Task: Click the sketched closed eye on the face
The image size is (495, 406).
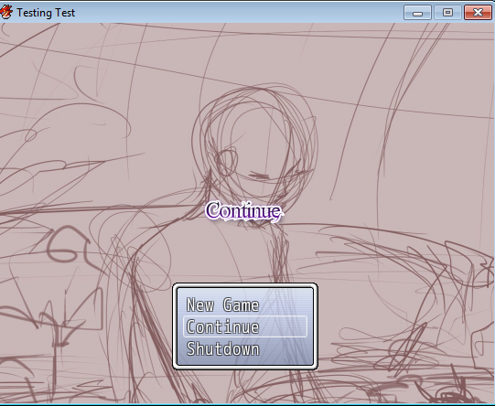Action: (260, 176)
